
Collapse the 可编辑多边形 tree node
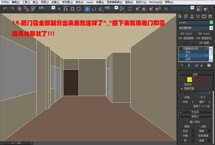tap(181, 49)
